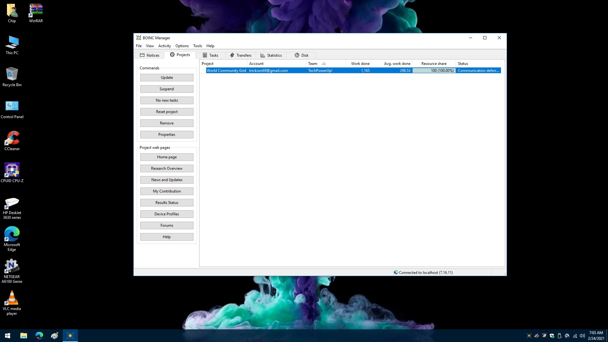Screen dimensions: 608x342
Task: Drag the Resource share progress bar
Action: pyautogui.click(x=434, y=70)
